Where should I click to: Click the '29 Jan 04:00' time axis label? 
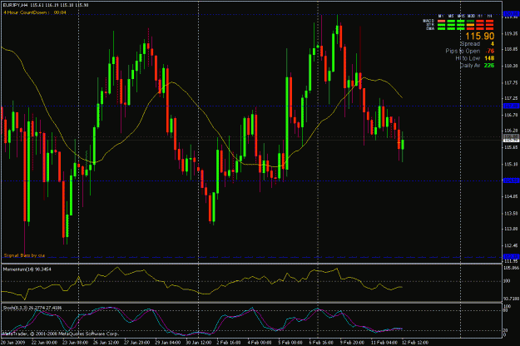pyautogui.click(x=168, y=343)
